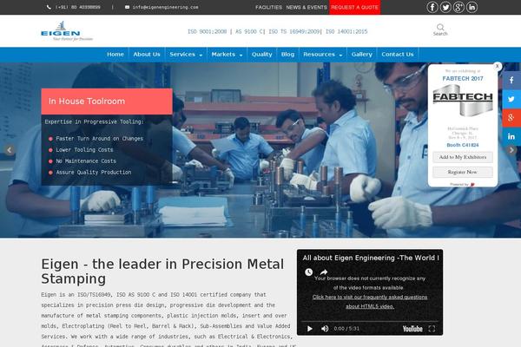
Task: Go to the previous slide arrow
Action: click(x=10, y=150)
